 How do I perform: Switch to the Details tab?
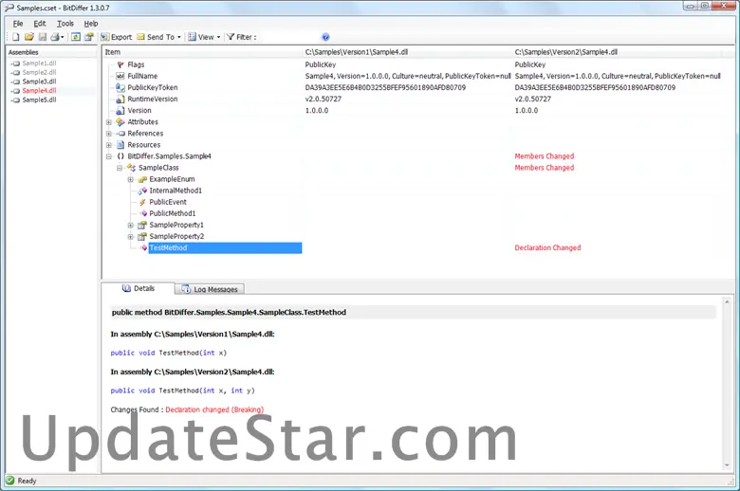pos(139,288)
